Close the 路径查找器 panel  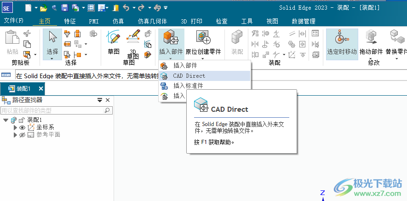pos(108,100)
